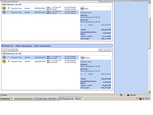
Task: Switch to Courrier entrant taskbar window
Action: 22,99
